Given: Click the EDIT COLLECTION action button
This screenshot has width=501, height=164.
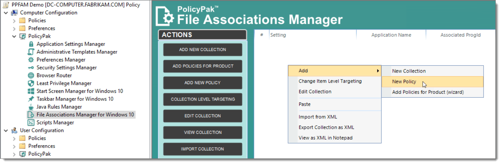Looking at the screenshot, I should 203,116.
